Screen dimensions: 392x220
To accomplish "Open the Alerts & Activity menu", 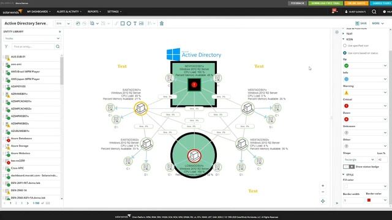I will (x=69, y=12).
